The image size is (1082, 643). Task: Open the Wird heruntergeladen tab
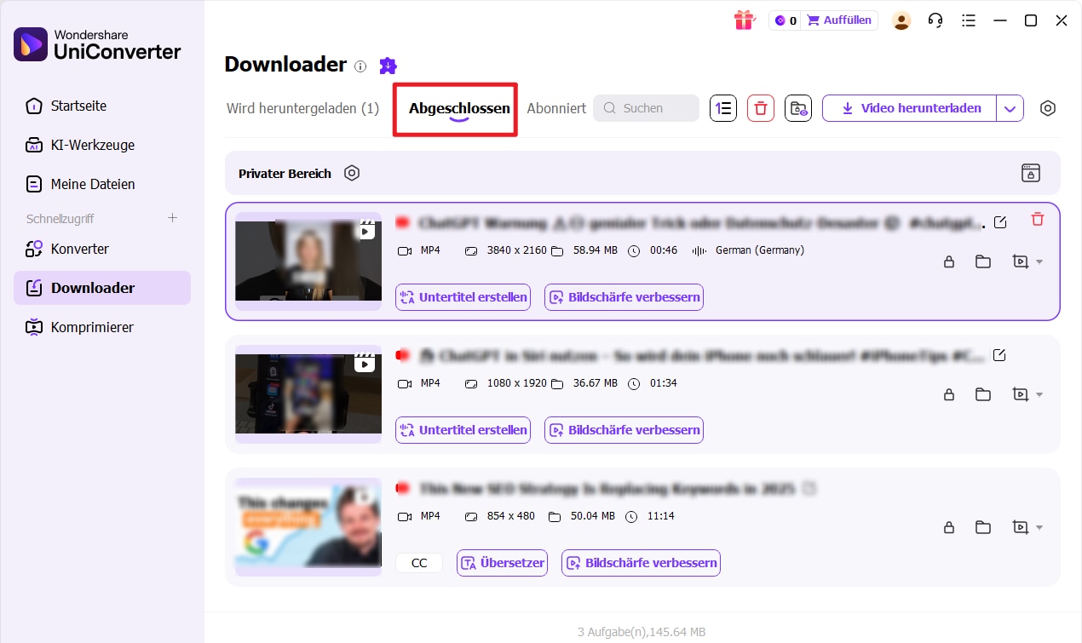[302, 108]
